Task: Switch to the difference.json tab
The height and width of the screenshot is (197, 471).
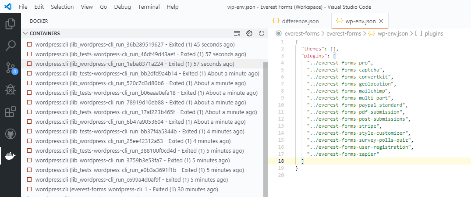Action: coord(300,21)
